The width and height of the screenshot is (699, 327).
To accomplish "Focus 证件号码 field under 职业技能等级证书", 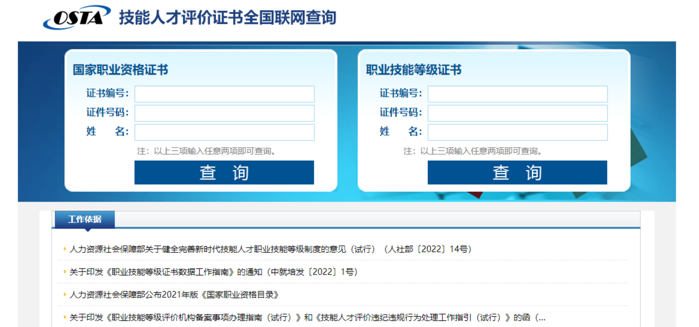I will coord(517,113).
